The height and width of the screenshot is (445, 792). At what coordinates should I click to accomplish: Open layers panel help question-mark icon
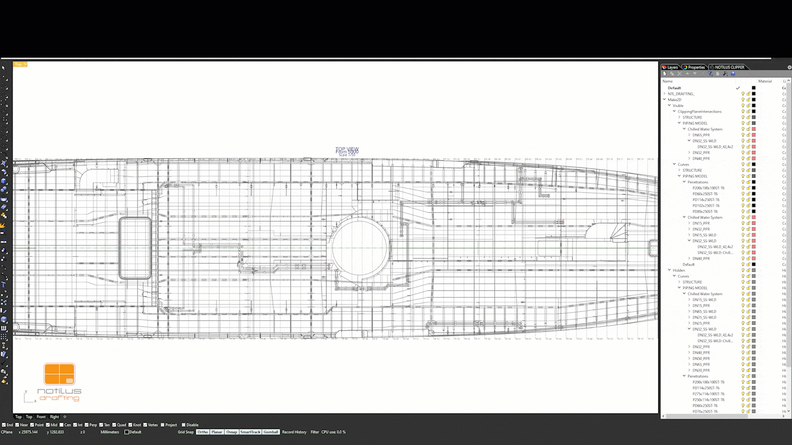click(x=733, y=74)
